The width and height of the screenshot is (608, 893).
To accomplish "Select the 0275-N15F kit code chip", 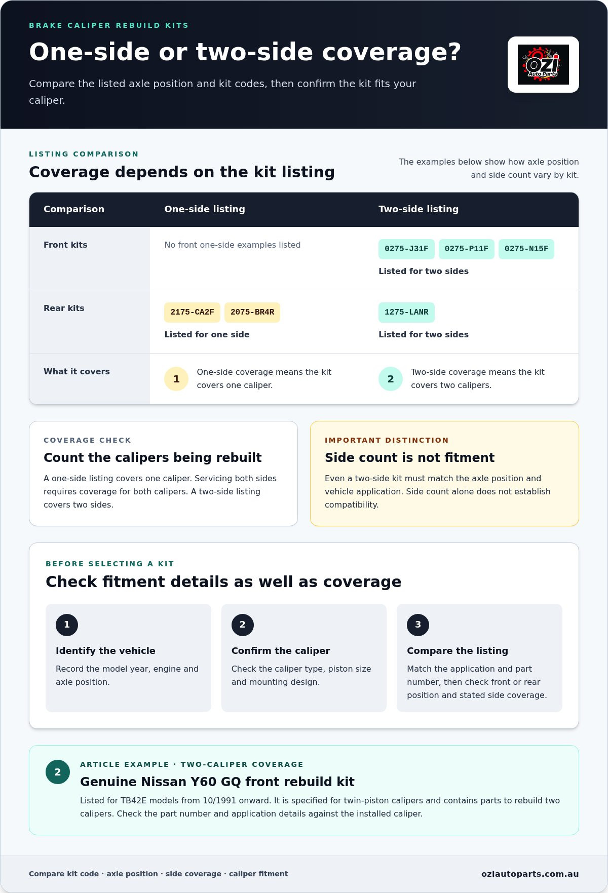I will pos(526,249).
